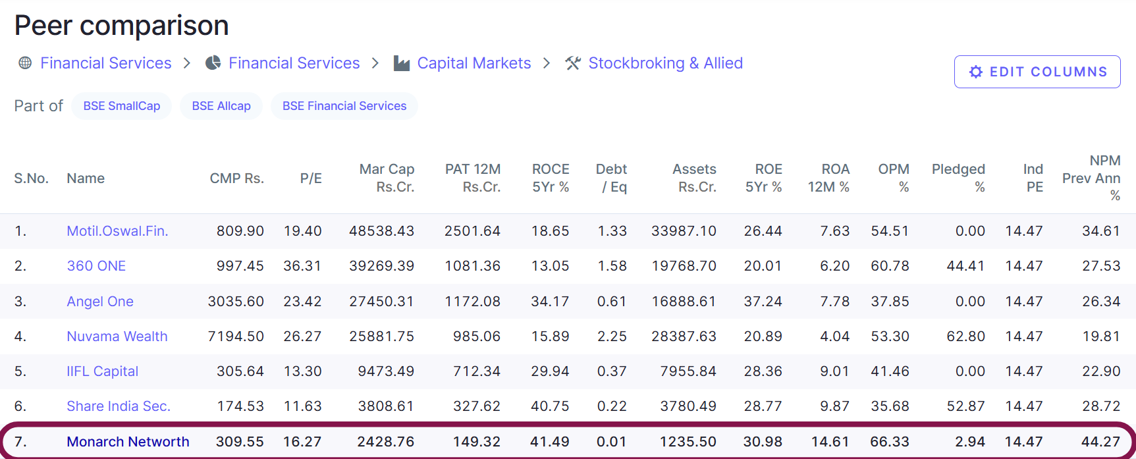Click the gear icon in Edit Columns
This screenshot has height=459, width=1136.
tap(976, 72)
